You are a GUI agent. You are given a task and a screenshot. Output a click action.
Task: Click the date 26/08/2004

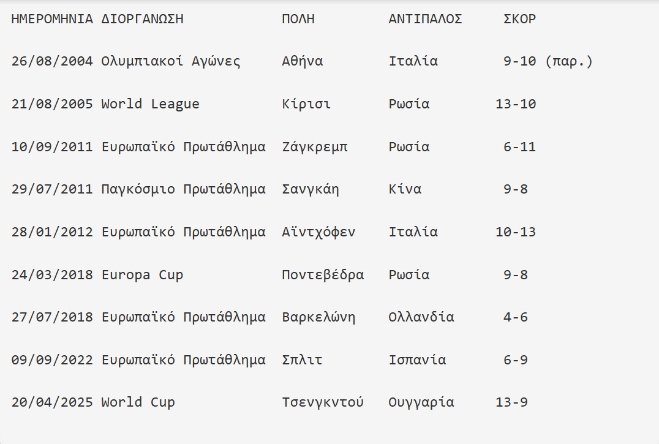click(52, 61)
